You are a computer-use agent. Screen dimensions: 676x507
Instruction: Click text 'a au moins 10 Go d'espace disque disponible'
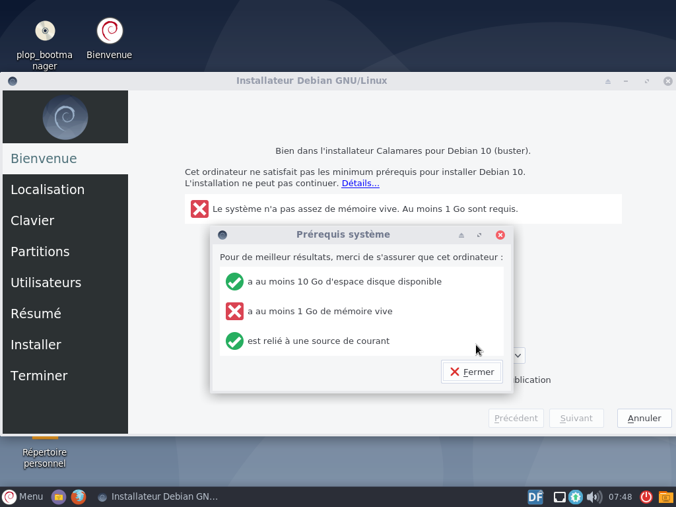click(345, 281)
